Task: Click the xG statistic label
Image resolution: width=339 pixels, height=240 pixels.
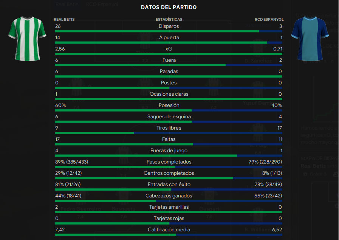Action: pyautogui.click(x=169, y=49)
